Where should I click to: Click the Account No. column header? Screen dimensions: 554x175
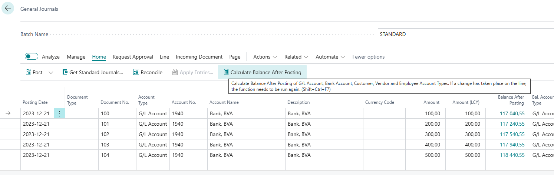tap(184, 102)
